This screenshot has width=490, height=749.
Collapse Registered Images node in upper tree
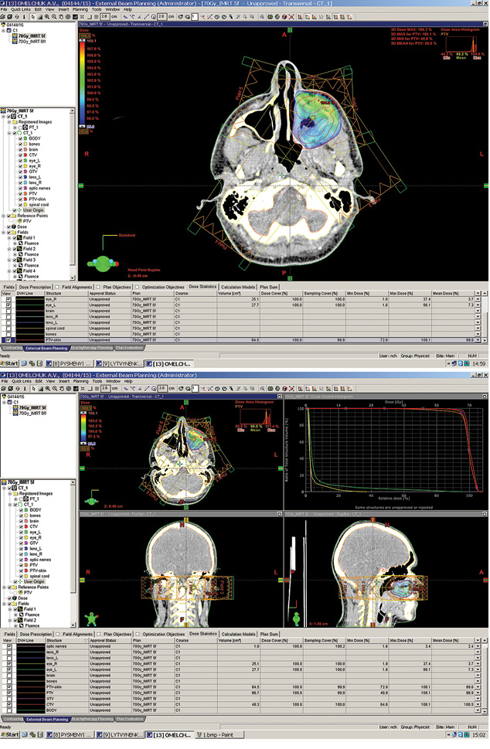point(9,122)
